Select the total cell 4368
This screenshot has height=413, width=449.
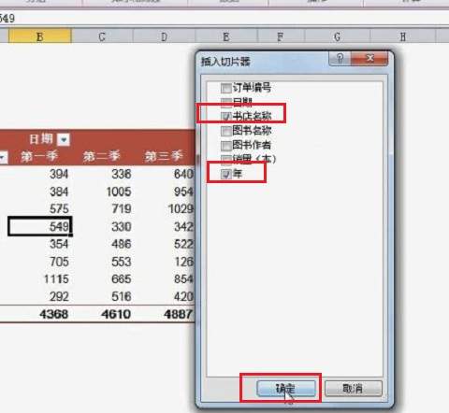point(53,314)
